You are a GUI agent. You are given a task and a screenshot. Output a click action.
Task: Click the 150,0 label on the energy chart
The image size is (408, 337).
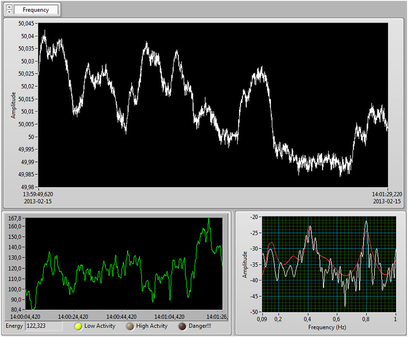[14, 237]
